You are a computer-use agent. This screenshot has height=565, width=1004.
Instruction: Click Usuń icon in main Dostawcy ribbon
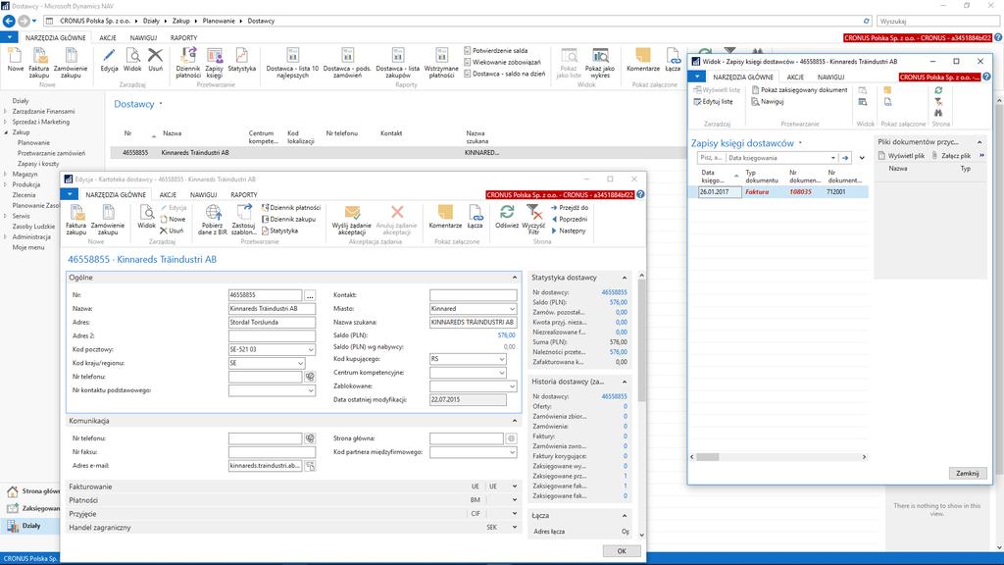point(156,61)
